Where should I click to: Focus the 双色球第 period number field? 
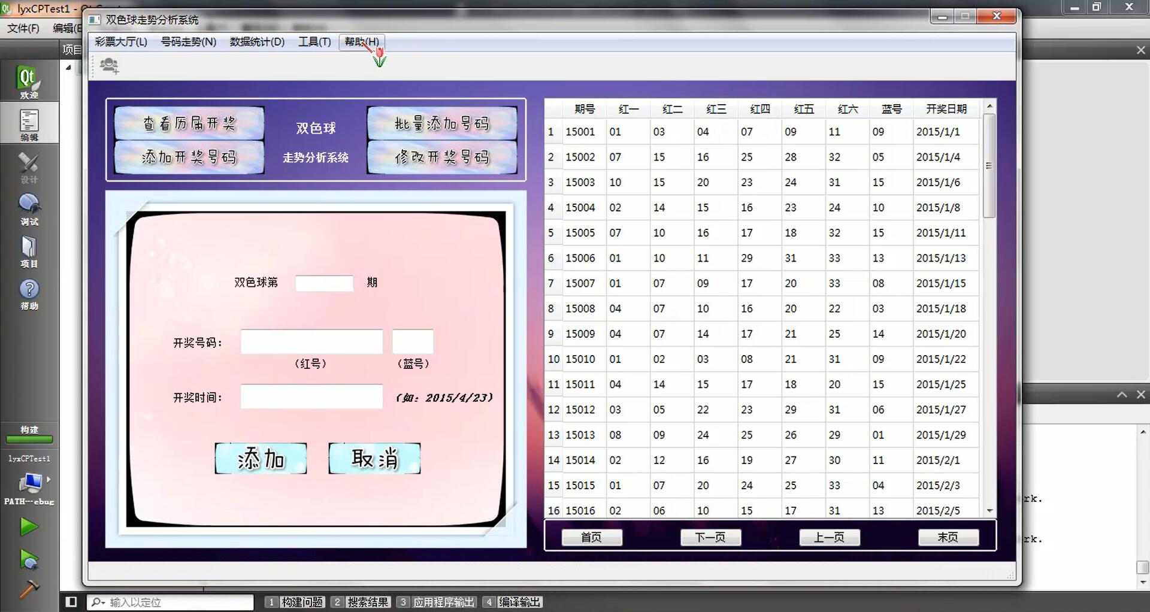(x=324, y=283)
